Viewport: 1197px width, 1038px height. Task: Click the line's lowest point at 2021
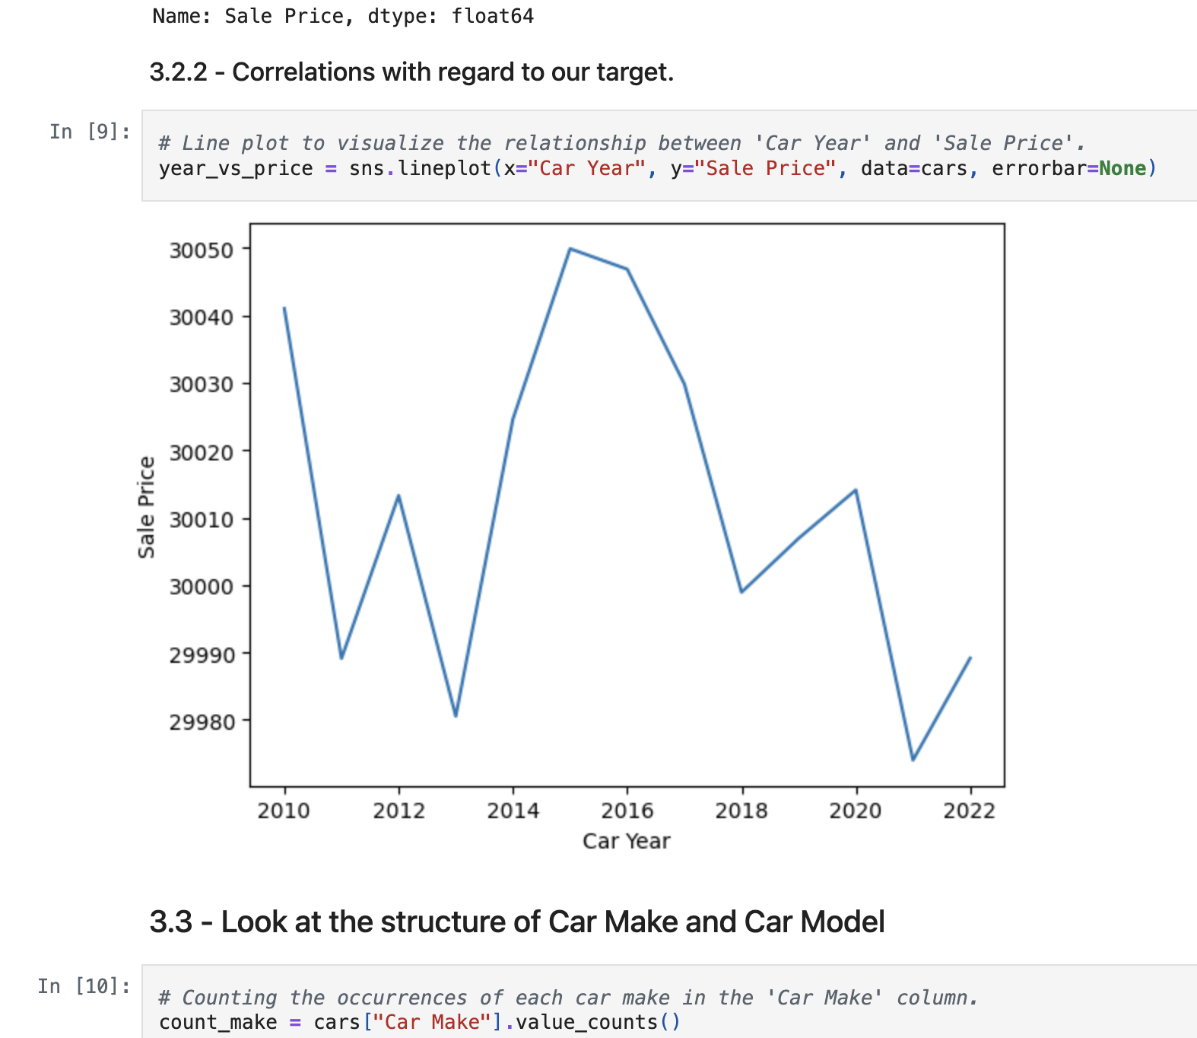pos(913,759)
